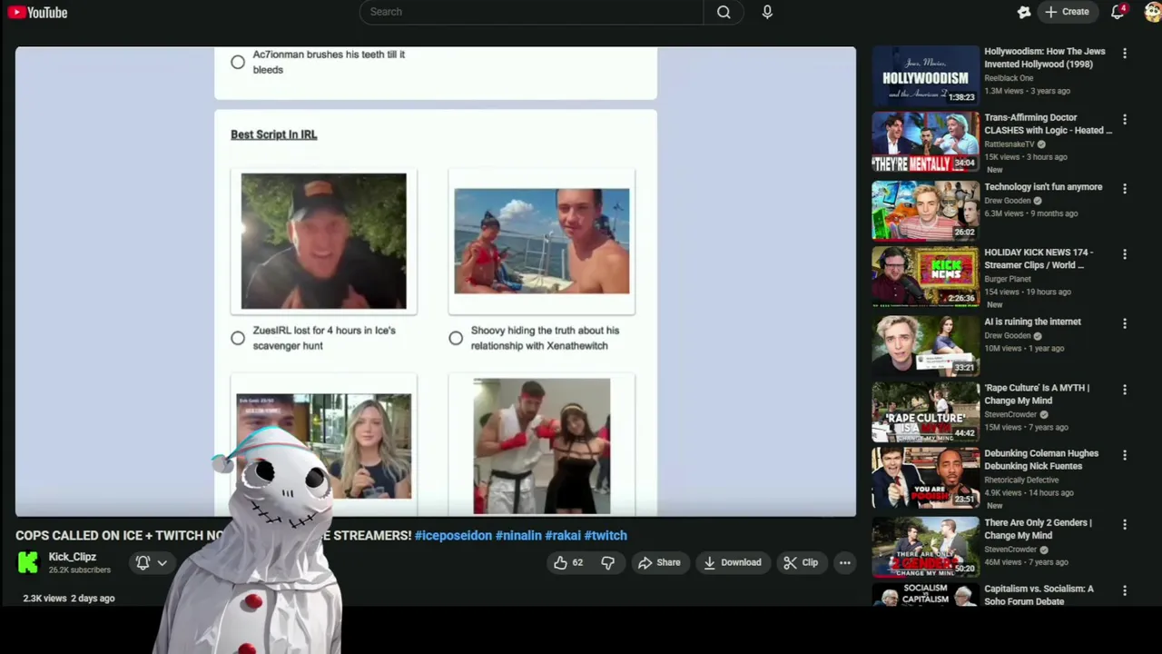The width and height of the screenshot is (1162, 654).
Task: Open Trans-Affirming Doctor CLASHES video thumbnail
Action: pyautogui.click(x=925, y=143)
